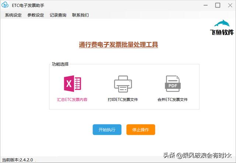Click the 开始执行 button
This screenshot has height=163, width=236.
(x=107, y=130)
